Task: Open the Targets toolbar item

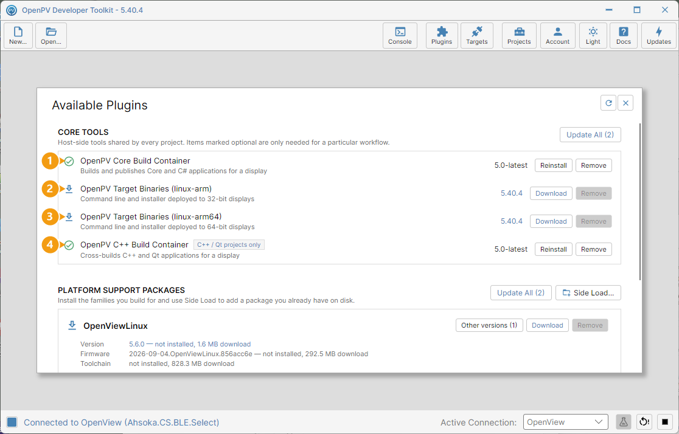Action: [477, 35]
